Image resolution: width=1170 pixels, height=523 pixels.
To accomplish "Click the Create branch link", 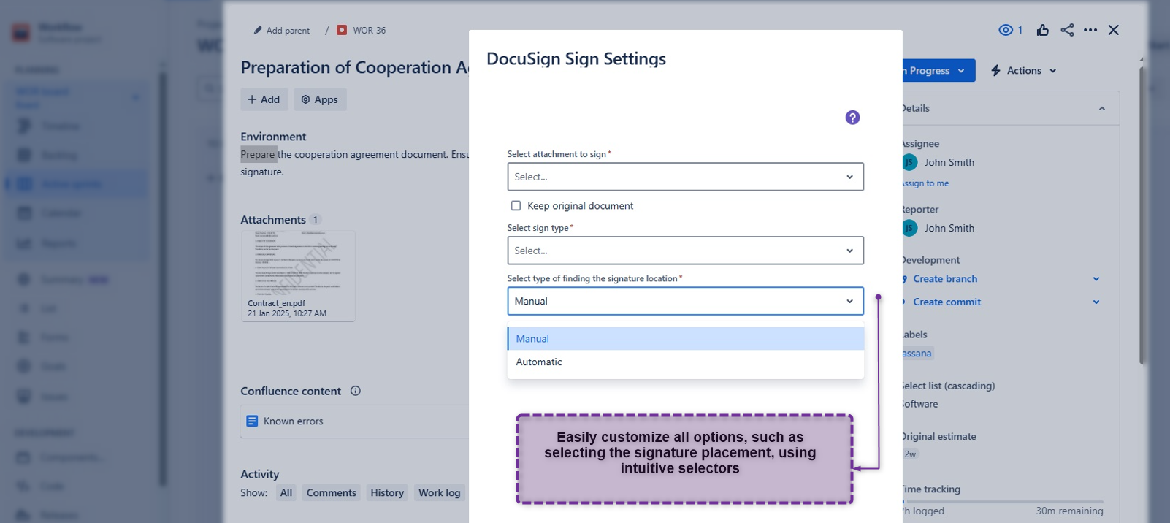I will [945, 279].
